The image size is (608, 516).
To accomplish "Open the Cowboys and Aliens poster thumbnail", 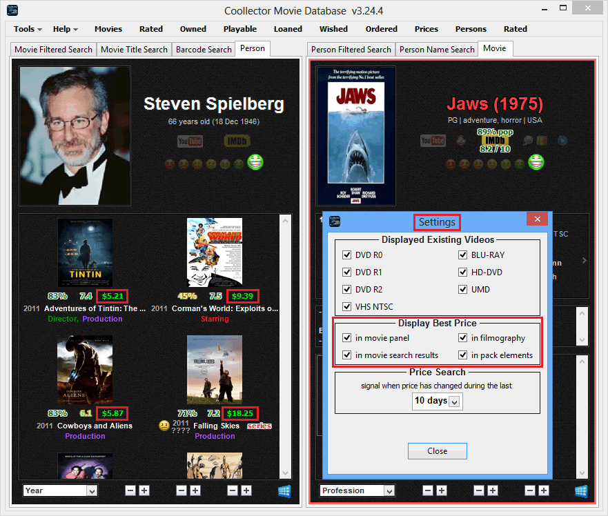I will (x=85, y=370).
